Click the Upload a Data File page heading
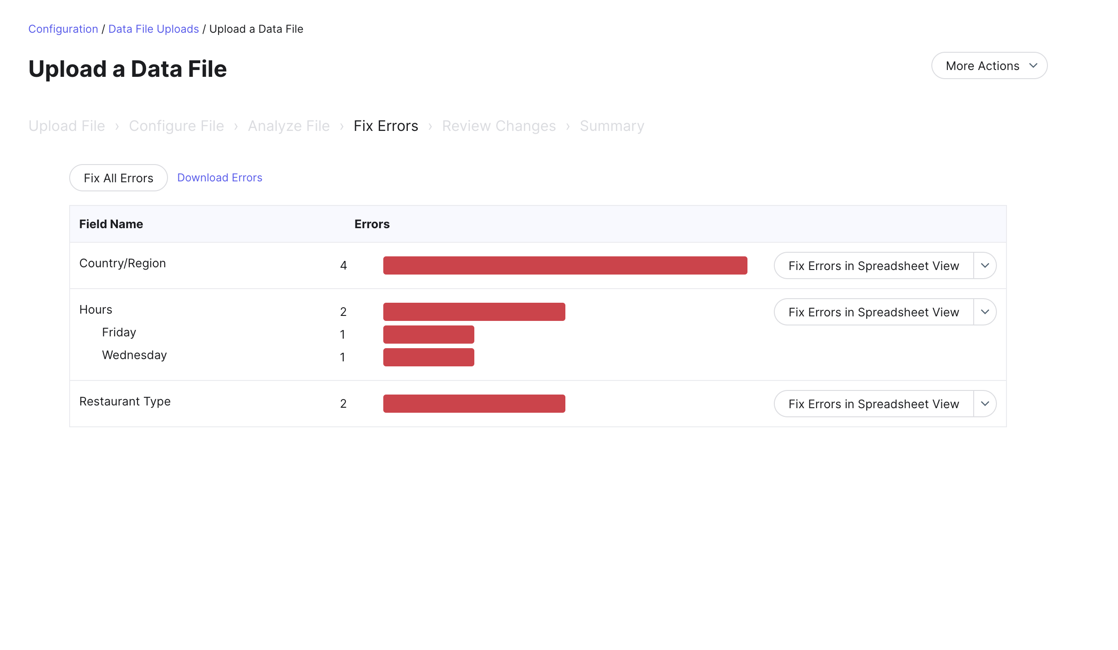 click(x=127, y=69)
